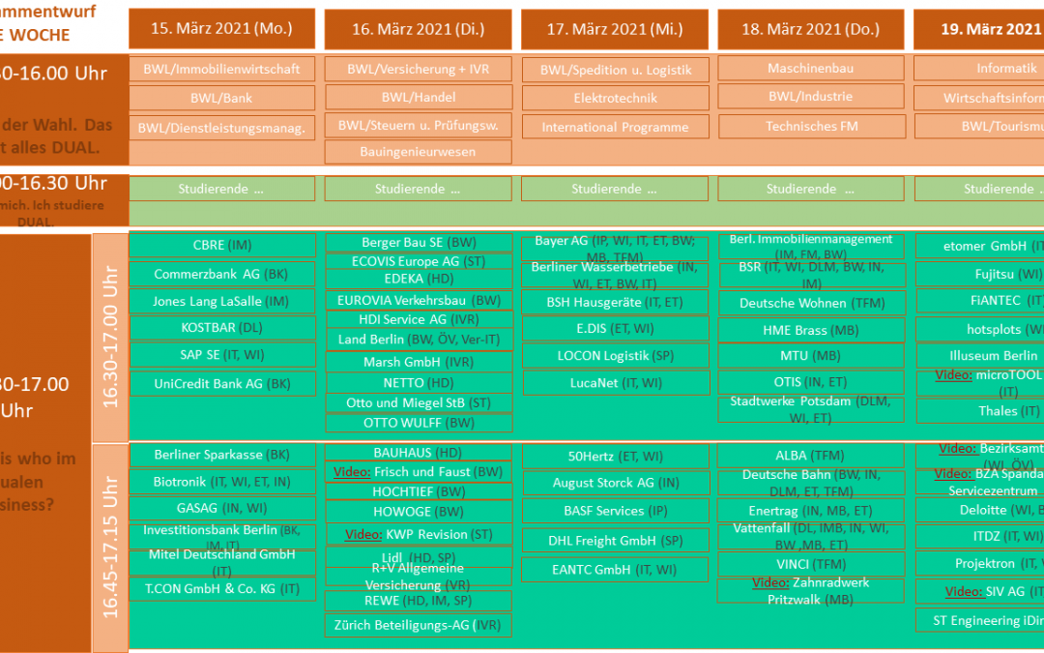Click the Zürich Beteiligungs-AG (IVR) entry

[x=418, y=625]
